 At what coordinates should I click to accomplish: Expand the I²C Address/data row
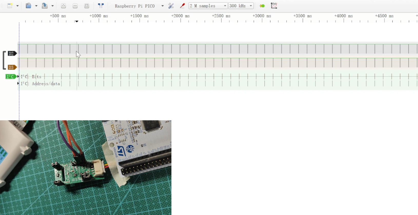[x=18, y=83]
